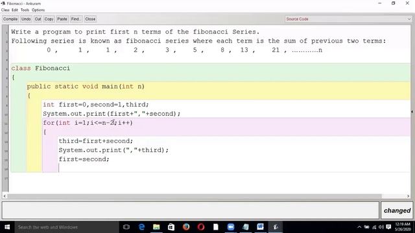Click the 'first=second;' line
The width and height of the screenshot is (415, 233).
(84, 159)
